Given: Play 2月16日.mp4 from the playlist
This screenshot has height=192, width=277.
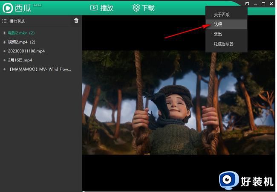Looking at the screenshot, I should (x=20, y=60).
